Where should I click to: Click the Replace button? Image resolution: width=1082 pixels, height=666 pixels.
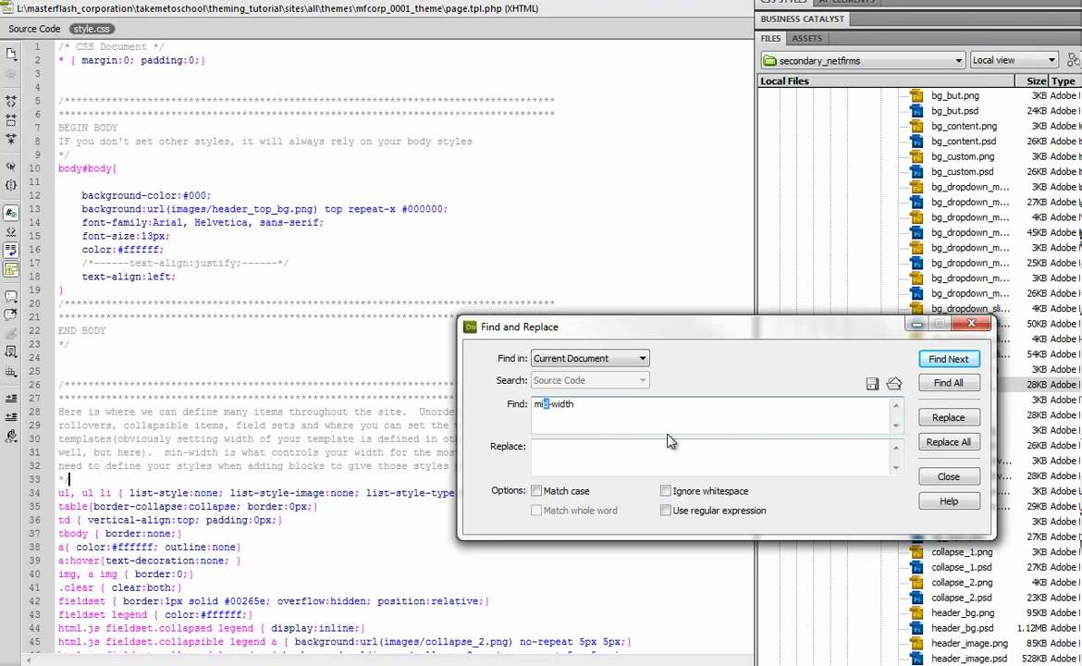coord(949,417)
